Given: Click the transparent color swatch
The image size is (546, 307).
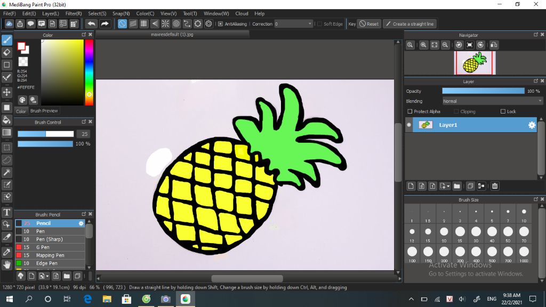Looking at the screenshot, I should 23,62.
